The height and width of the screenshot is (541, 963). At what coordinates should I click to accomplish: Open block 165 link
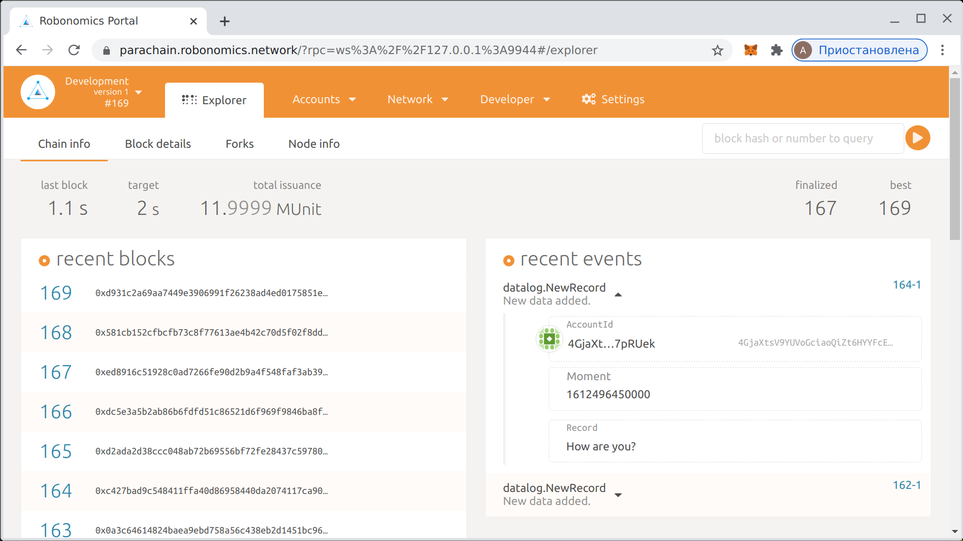[x=56, y=451]
